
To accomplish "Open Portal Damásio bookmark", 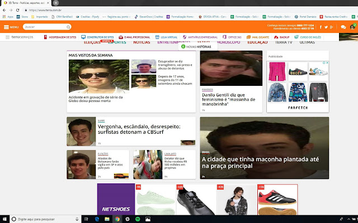I will tap(305, 17).
